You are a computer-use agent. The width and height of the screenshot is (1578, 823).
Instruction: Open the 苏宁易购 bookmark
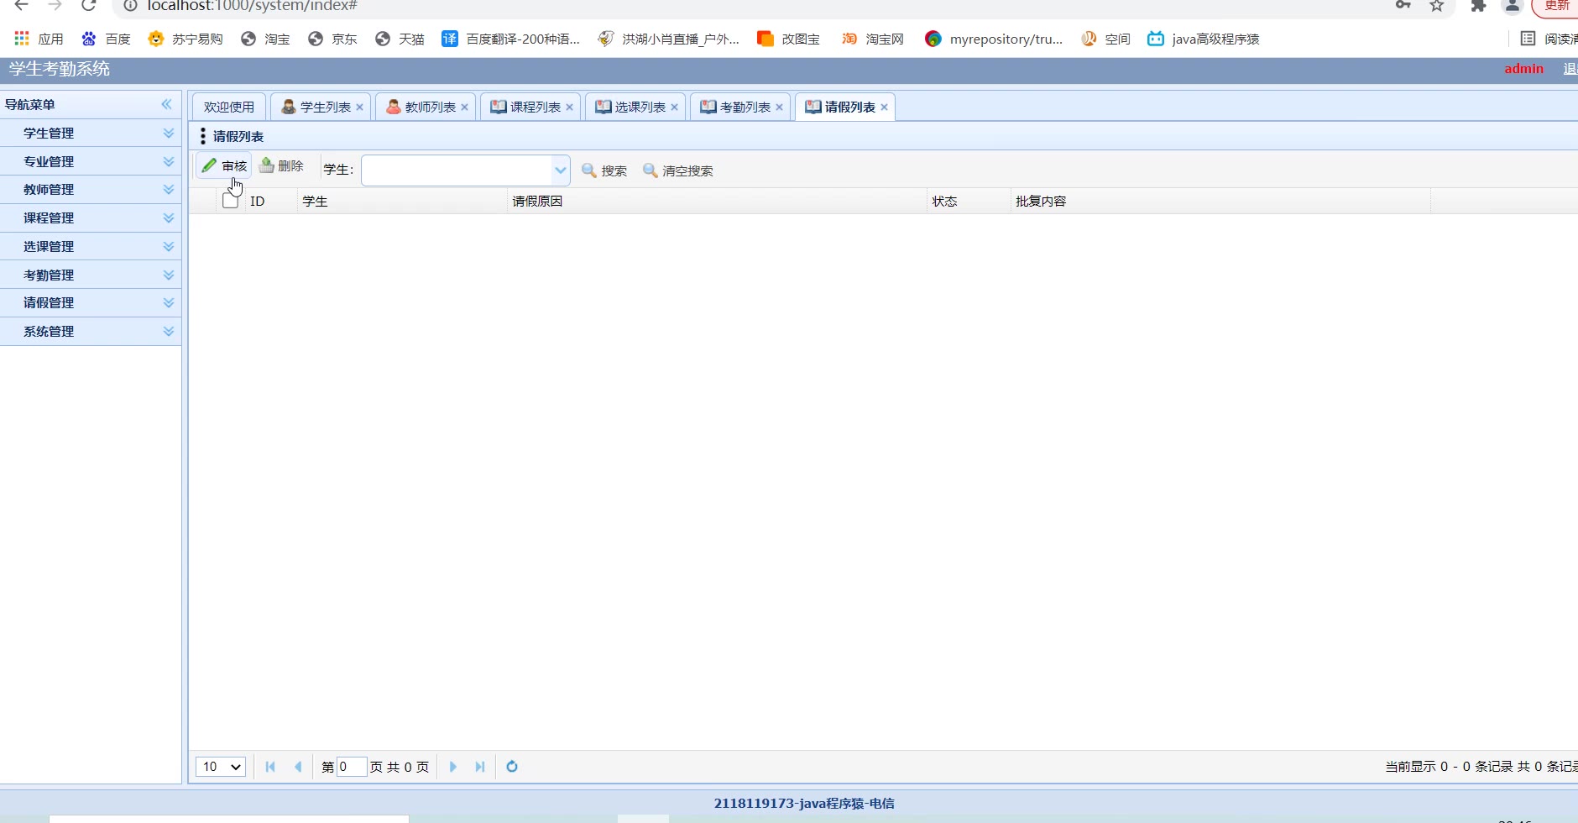click(185, 39)
